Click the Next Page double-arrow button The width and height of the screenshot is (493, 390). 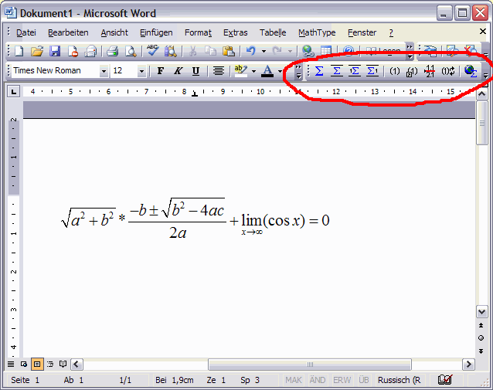[481, 351]
